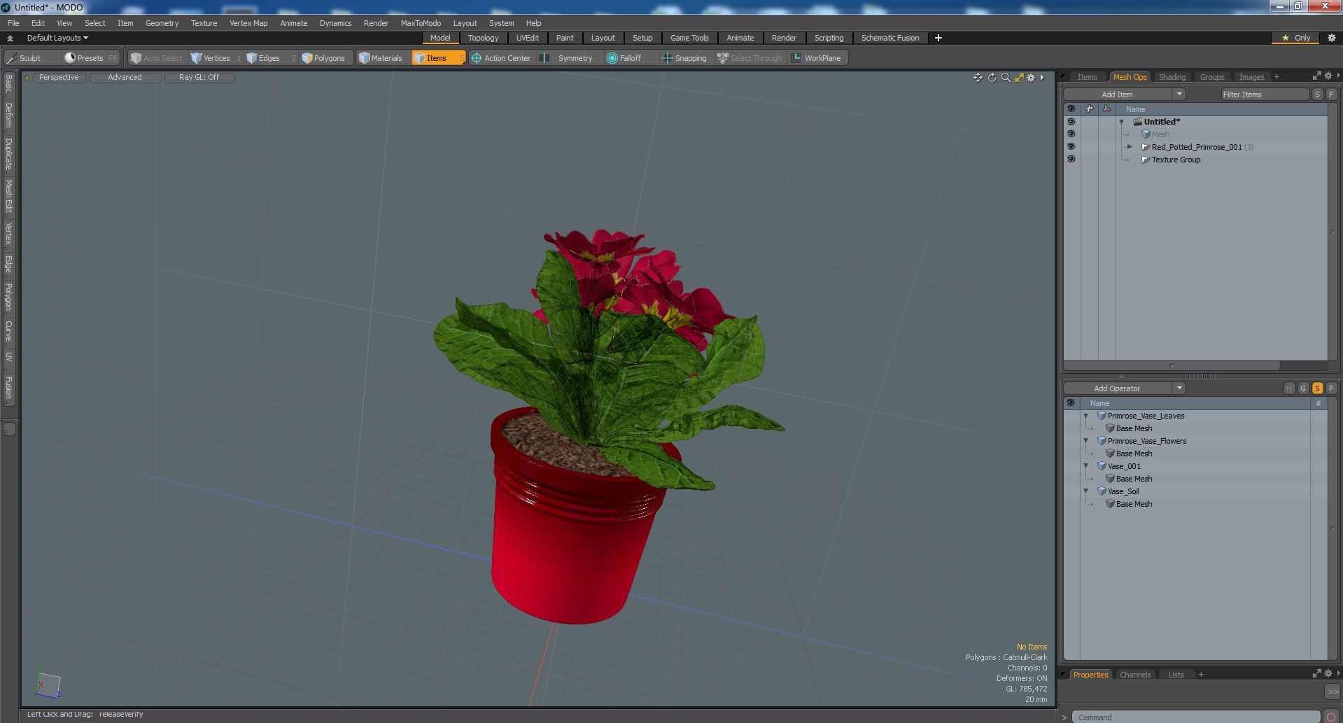This screenshot has width=1343, height=723.
Task: Open the Vertex Map menu
Action: tap(248, 23)
